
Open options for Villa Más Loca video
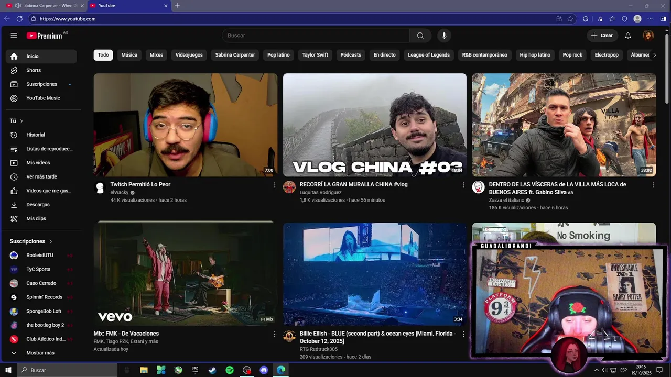(x=653, y=185)
